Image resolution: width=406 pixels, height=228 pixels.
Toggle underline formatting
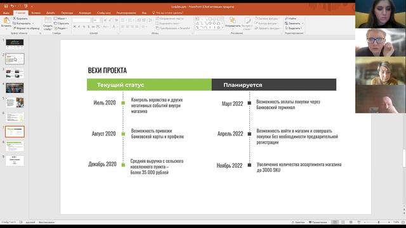click(84, 27)
